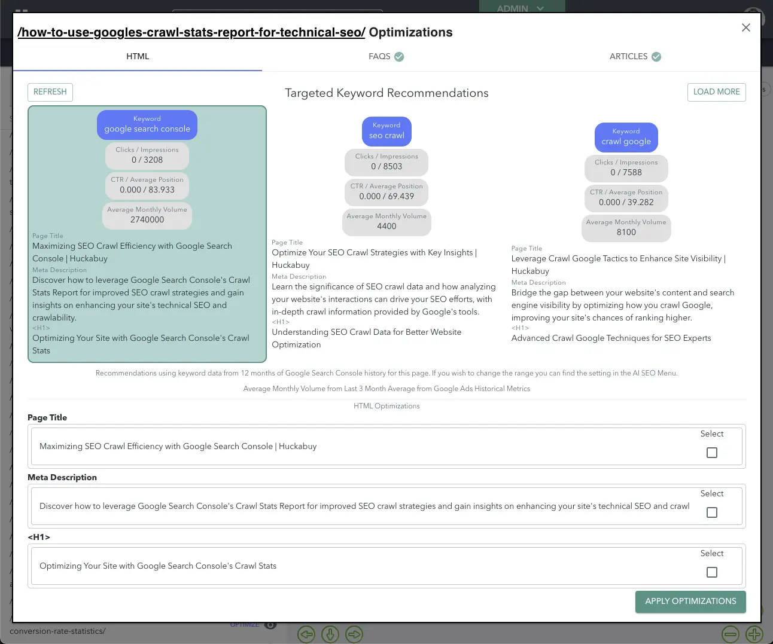
Task: Click the REFRESH button
Action: (50, 92)
